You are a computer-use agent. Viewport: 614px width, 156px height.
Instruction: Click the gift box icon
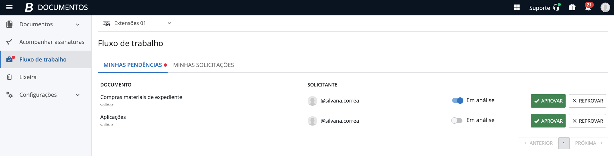(572, 7)
